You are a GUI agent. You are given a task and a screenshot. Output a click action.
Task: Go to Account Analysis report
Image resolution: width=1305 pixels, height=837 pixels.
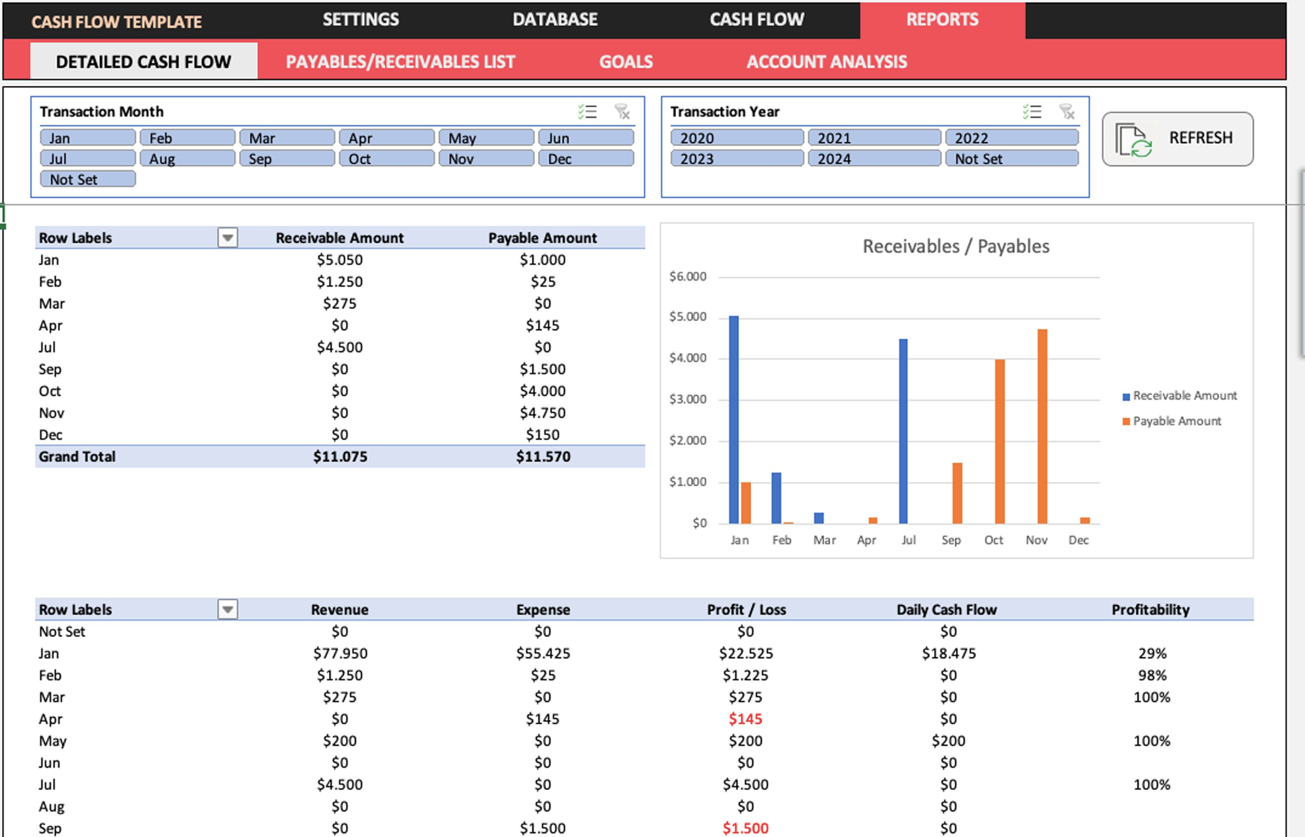(x=826, y=62)
